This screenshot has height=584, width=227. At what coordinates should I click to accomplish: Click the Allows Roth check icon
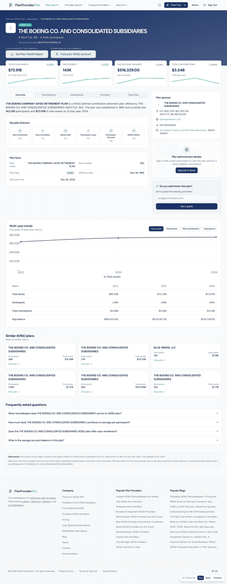point(65,131)
